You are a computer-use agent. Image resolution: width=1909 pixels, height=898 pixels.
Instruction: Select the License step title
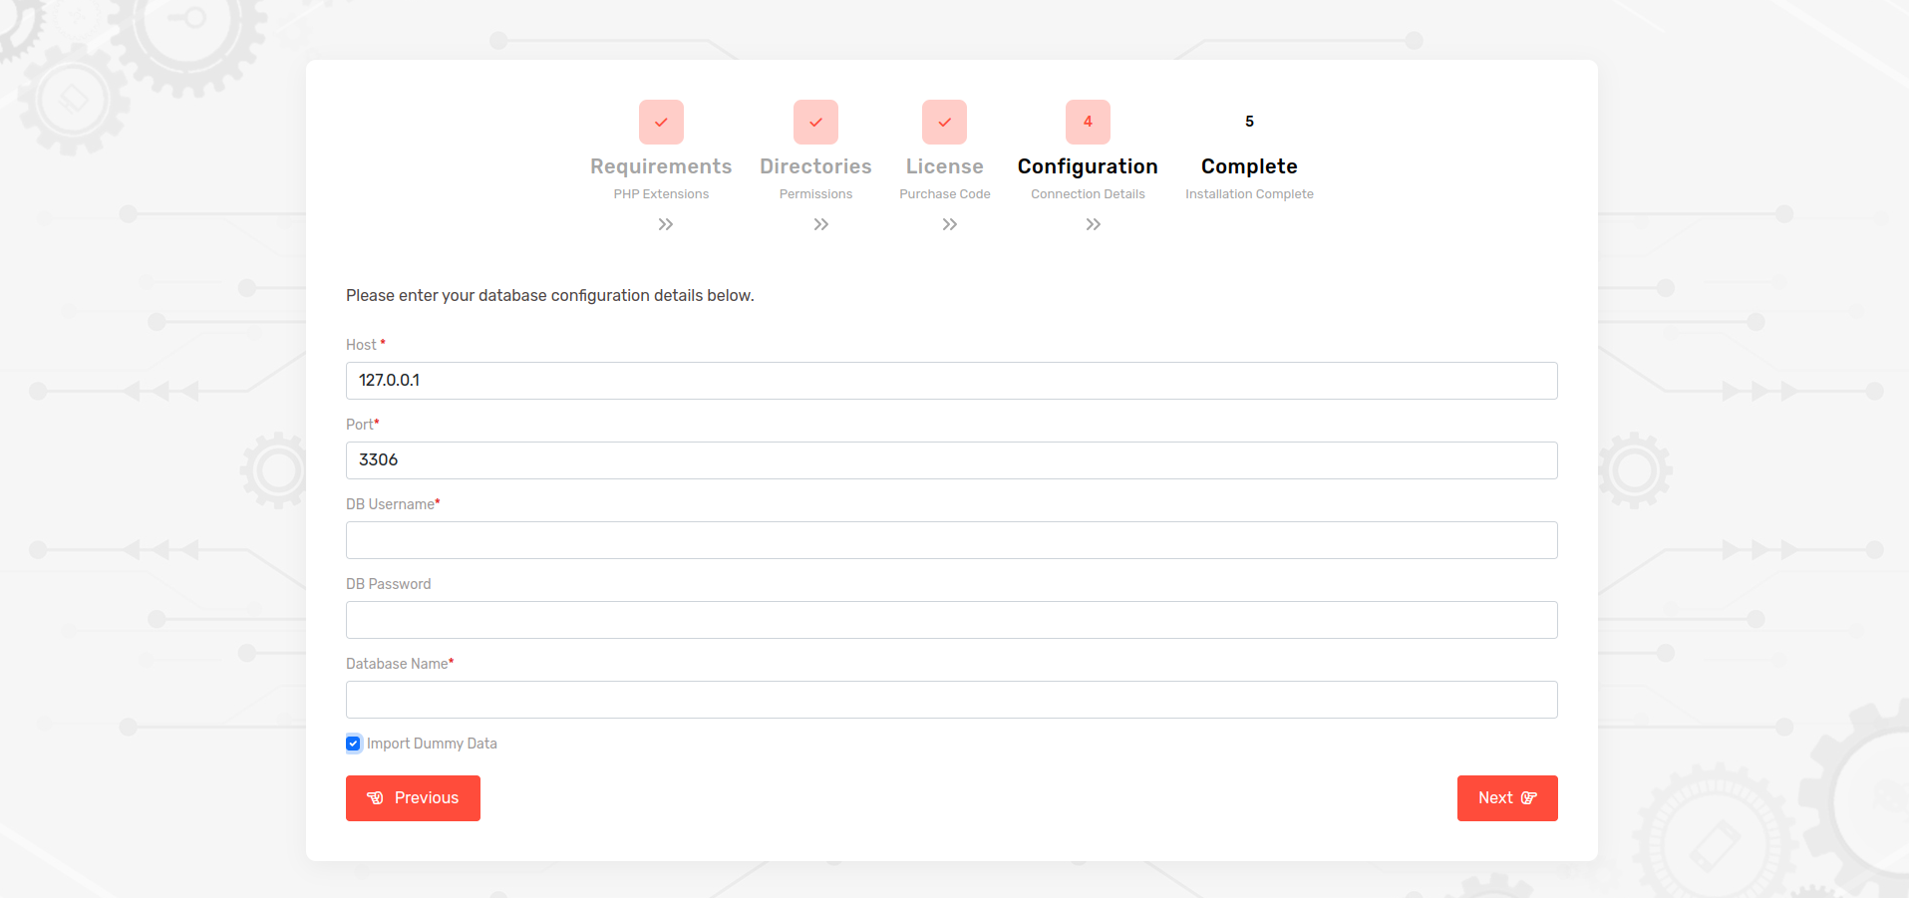944,166
